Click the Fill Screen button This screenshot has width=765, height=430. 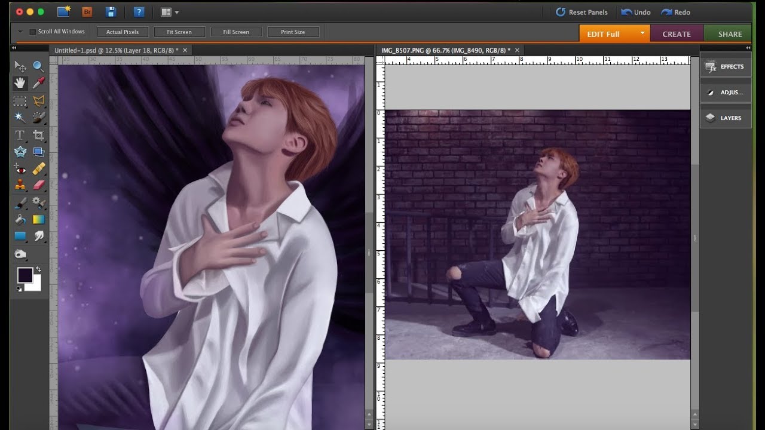[x=236, y=32]
